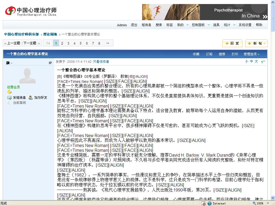Set font size to 小 small
The height and width of the screenshot is (206, 275).
point(247,61)
